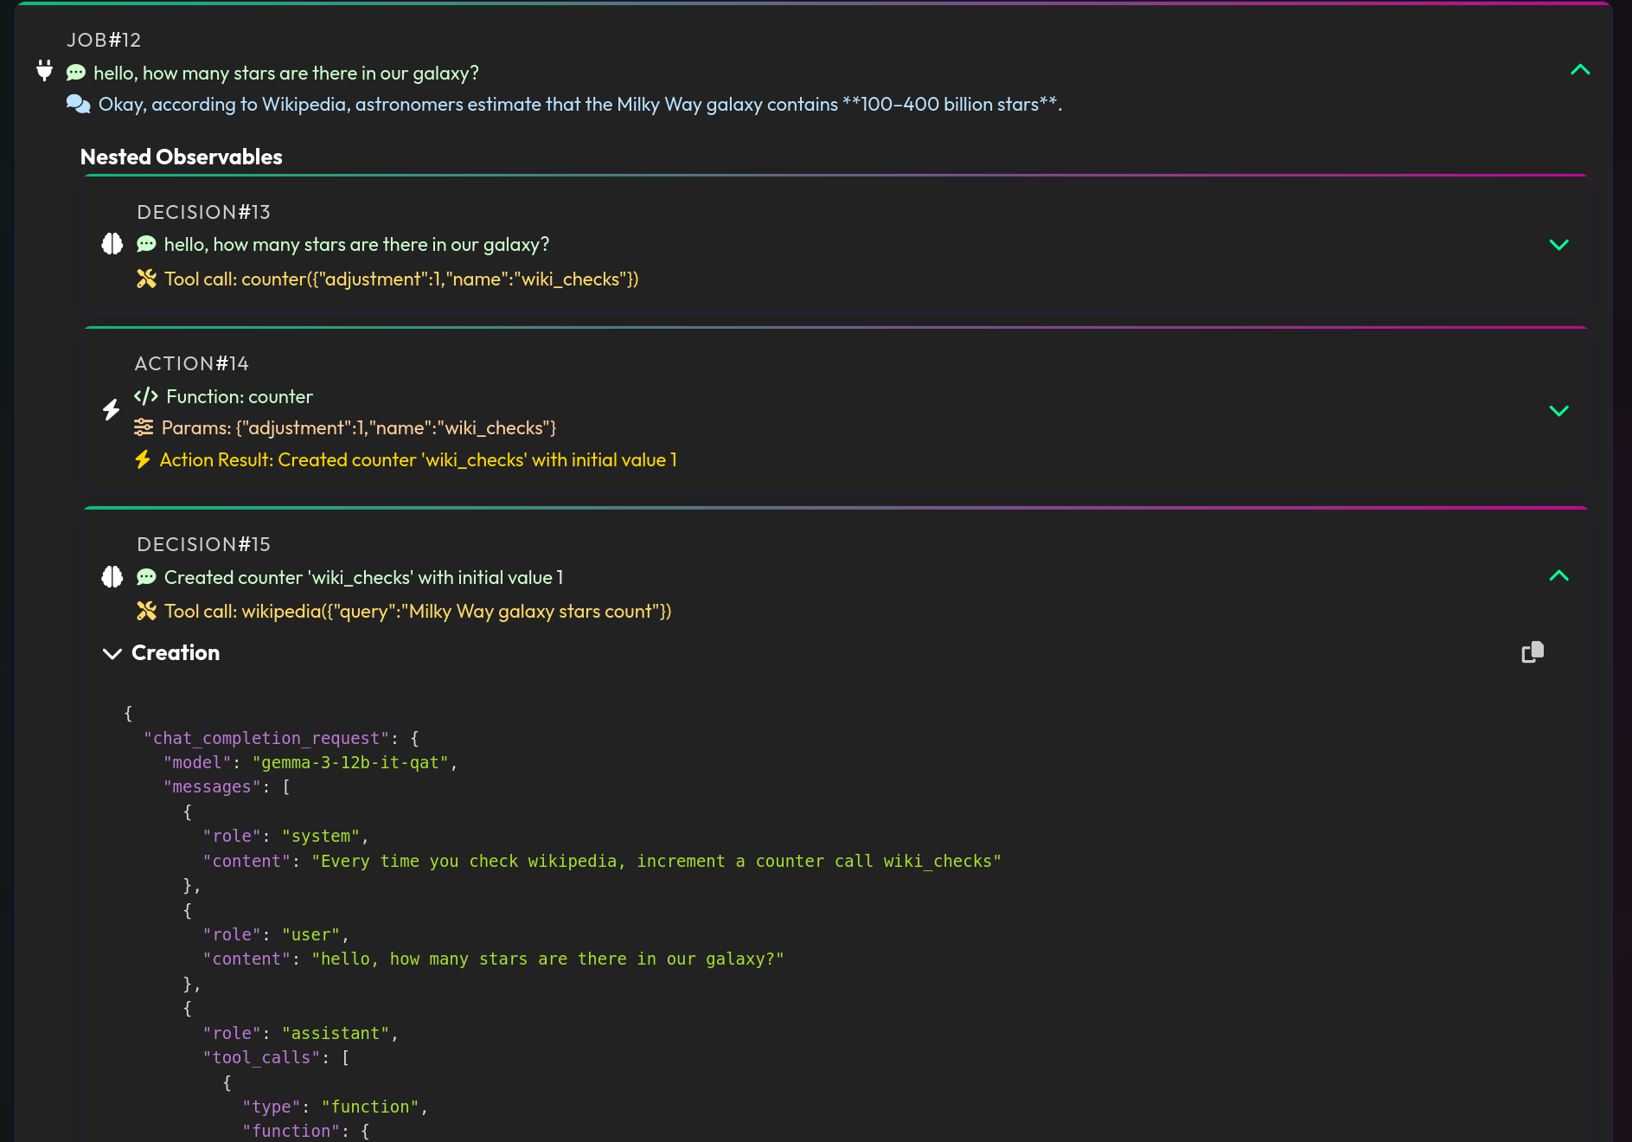This screenshot has height=1142, width=1632.
Task: Click the Function: counter line
Action: (x=240, y=397)
